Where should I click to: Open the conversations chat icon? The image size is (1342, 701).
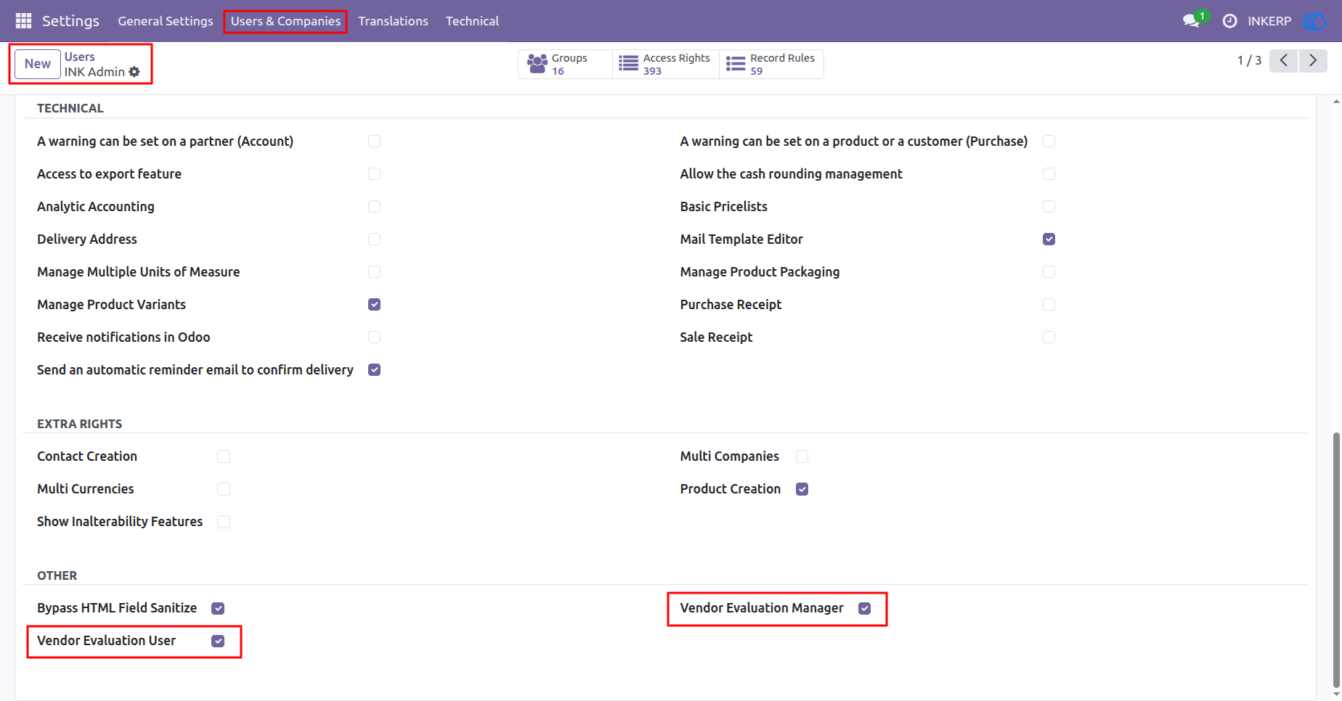click(1191, 21)
